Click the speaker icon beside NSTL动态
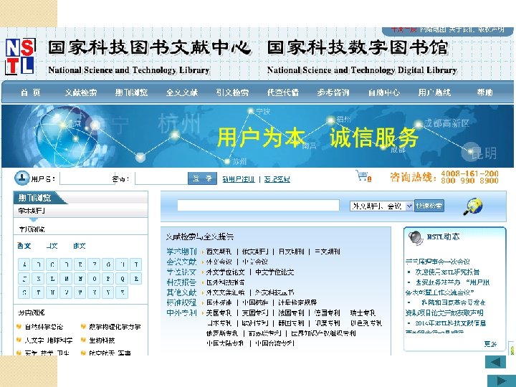 tap(415, 238)
